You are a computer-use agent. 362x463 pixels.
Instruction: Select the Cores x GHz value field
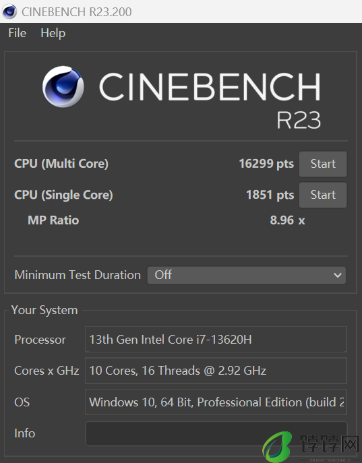(216, 371)
